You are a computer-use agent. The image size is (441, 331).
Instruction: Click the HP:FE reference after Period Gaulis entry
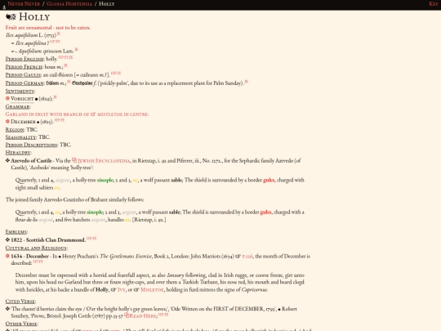pyautogui.click(x=116, y=74)
